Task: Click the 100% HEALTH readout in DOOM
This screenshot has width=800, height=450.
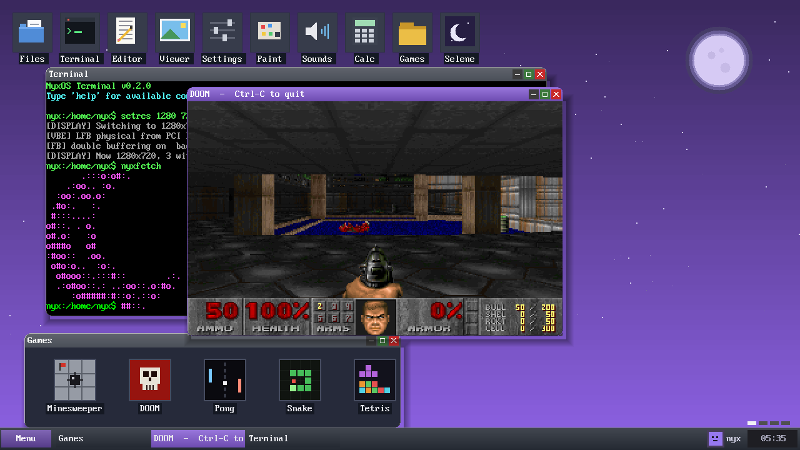Action: (x=276, y=317)
